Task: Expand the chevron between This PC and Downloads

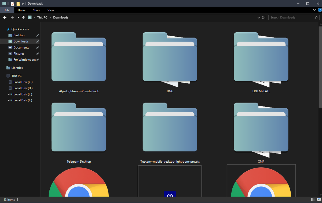Action: [x=50, y=17]
